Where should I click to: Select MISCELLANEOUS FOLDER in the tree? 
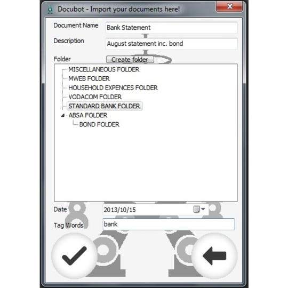104,69
